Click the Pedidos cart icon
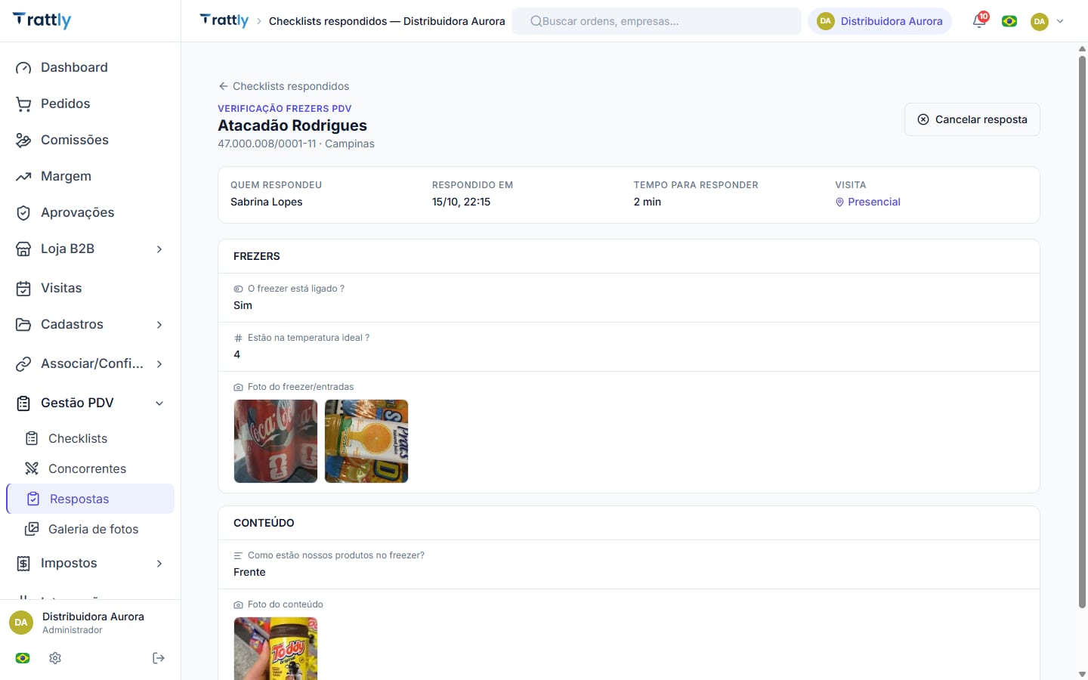The image size is (1088, 680). [23, 104]
